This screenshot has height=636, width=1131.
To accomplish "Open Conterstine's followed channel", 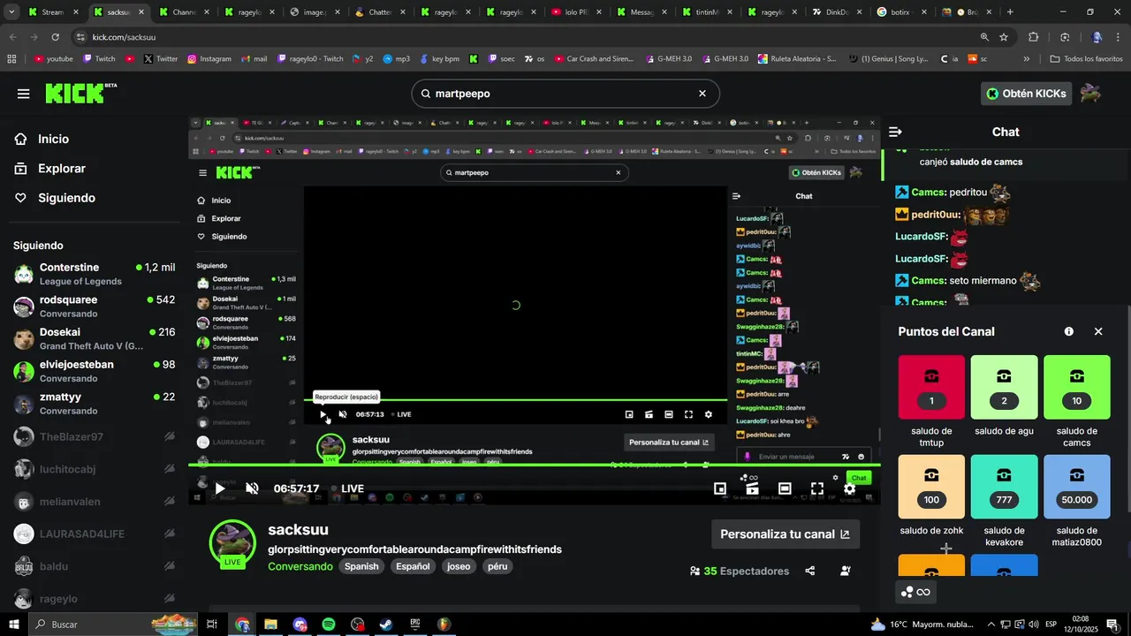I will coord(94,274).
